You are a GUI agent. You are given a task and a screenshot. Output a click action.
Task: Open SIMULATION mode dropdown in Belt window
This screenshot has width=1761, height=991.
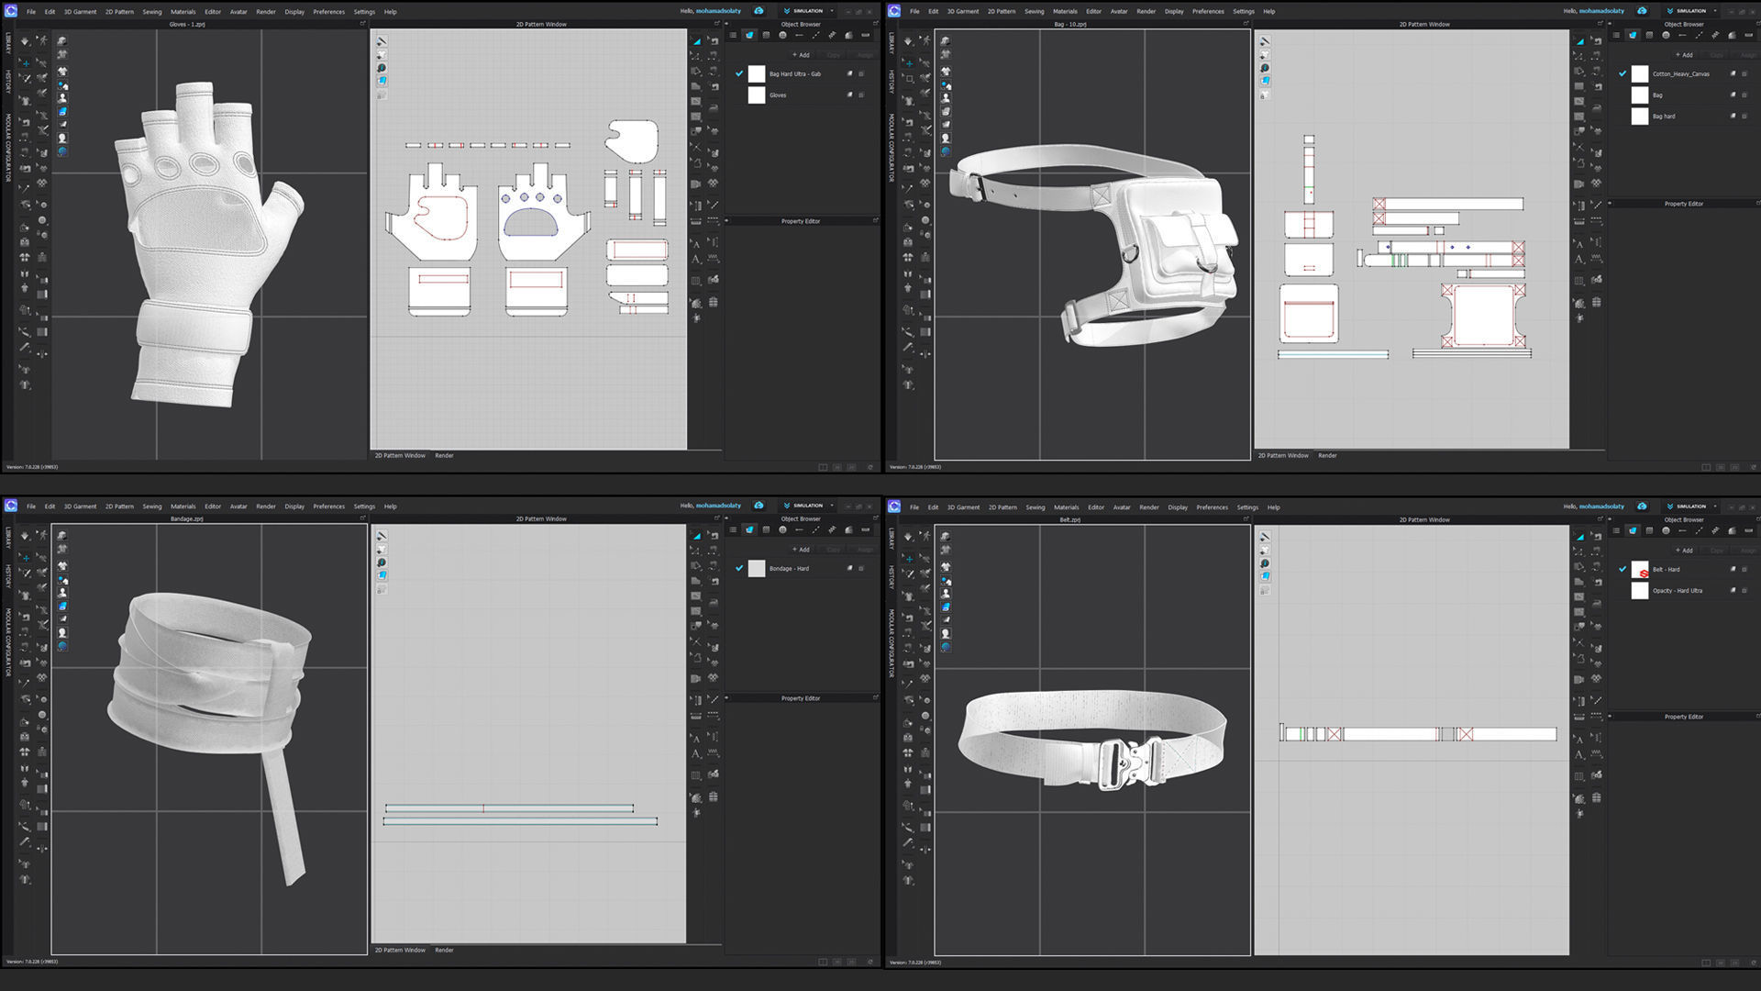pyautogui.click(x=1691, y=507)
